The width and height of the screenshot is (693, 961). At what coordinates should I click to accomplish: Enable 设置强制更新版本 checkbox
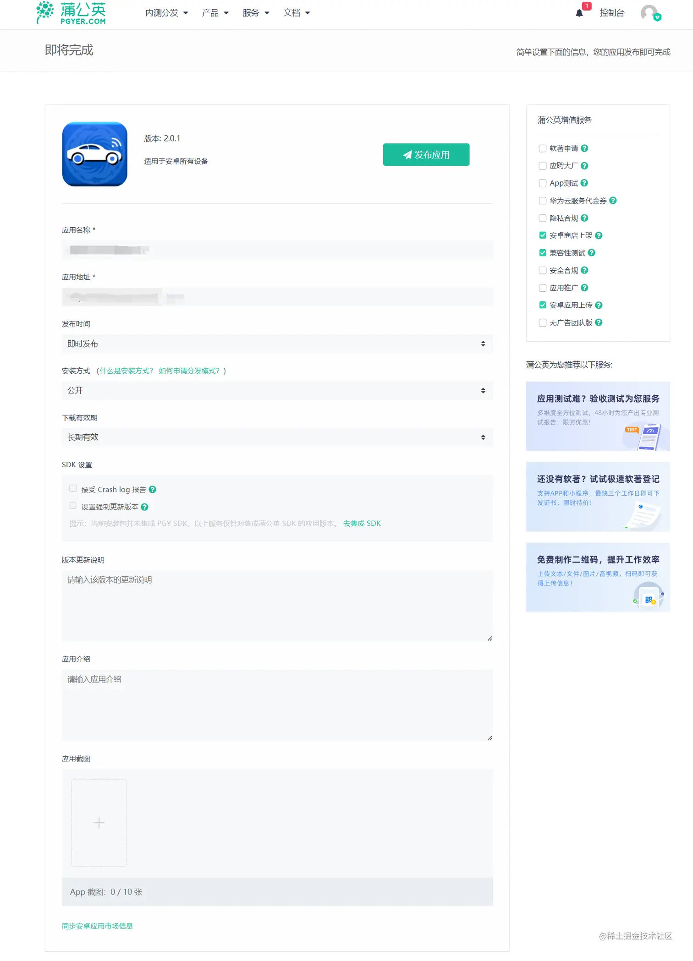(x=73, y=506)
